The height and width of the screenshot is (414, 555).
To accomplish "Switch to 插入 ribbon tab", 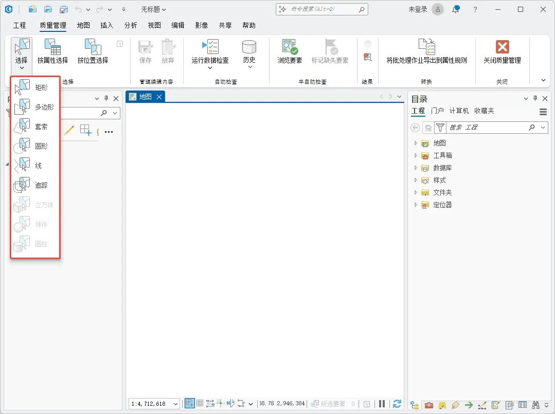I will point(107,25).
